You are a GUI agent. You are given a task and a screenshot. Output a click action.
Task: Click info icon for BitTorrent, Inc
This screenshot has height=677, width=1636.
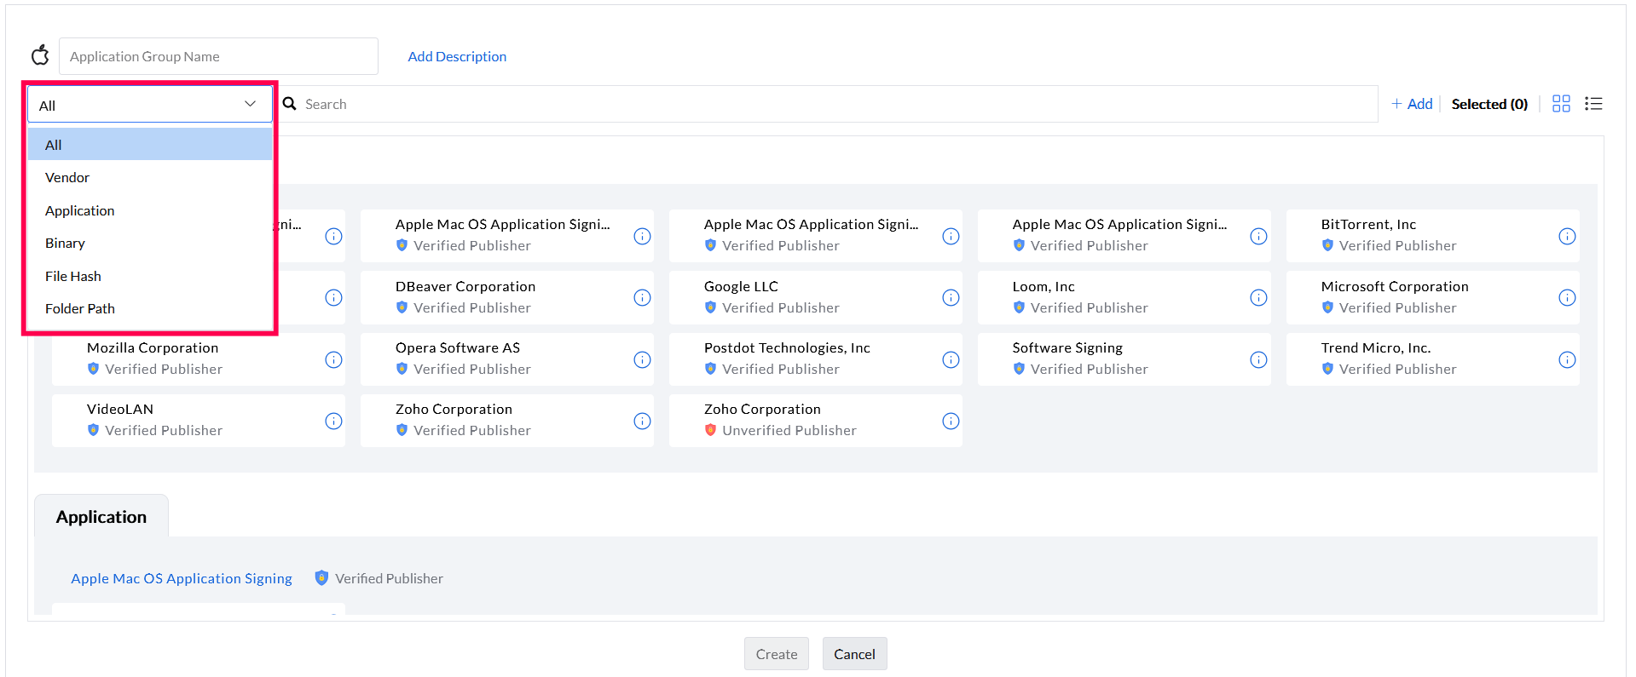tap(1566, 236)
